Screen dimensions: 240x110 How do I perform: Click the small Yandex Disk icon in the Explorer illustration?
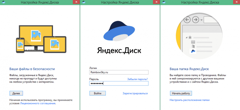point(193,51)
